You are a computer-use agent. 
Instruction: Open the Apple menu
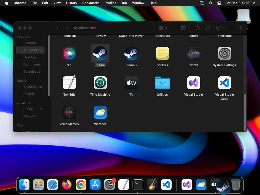click(x=7, y=3)
